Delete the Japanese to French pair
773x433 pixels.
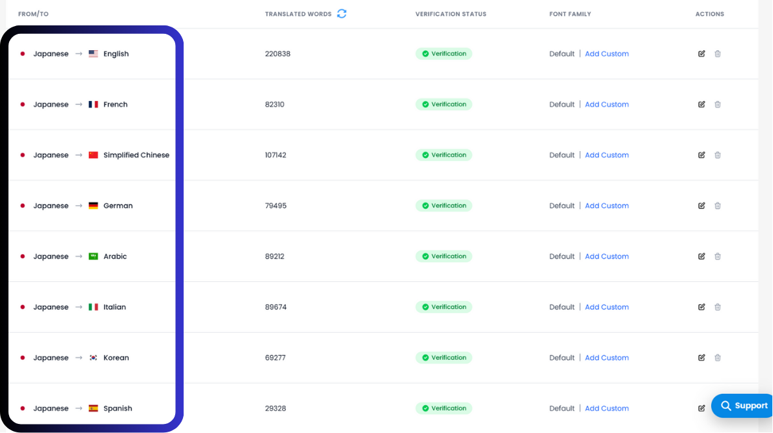pos(718,104)
